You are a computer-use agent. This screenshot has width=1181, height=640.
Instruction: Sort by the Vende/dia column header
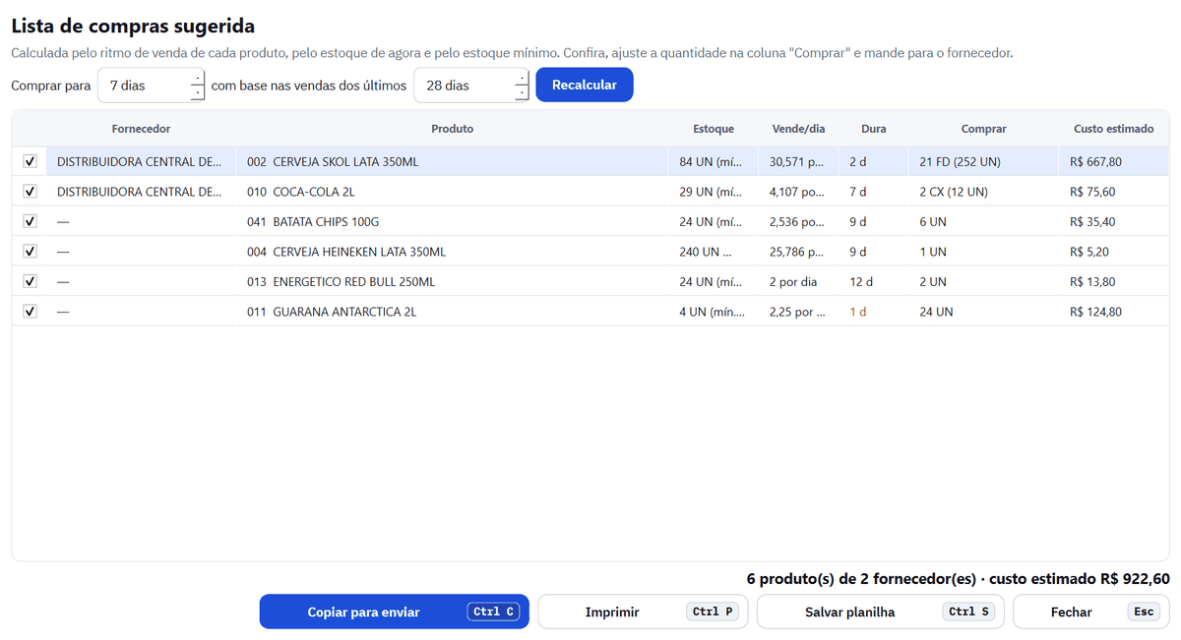[x=799, y=129]
